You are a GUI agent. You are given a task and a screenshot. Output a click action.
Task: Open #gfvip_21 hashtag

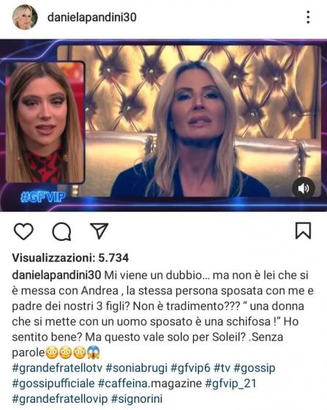pyautogui.click(x=231, y=384)
